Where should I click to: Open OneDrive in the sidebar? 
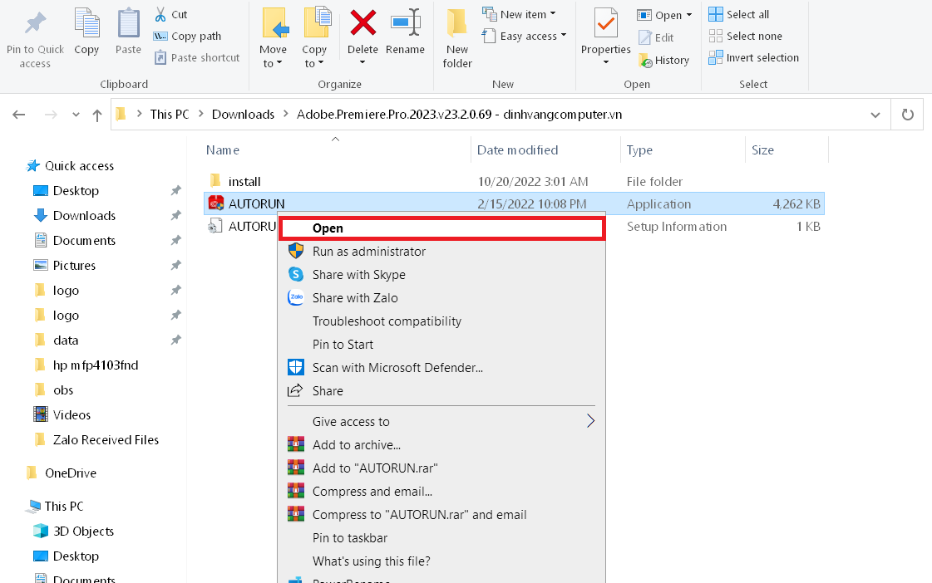click(62, 473)
